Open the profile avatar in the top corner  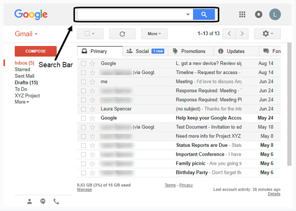(x=275, y=14)
